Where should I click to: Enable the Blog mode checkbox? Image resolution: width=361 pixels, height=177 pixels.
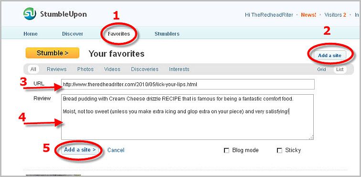click(226, 151)
